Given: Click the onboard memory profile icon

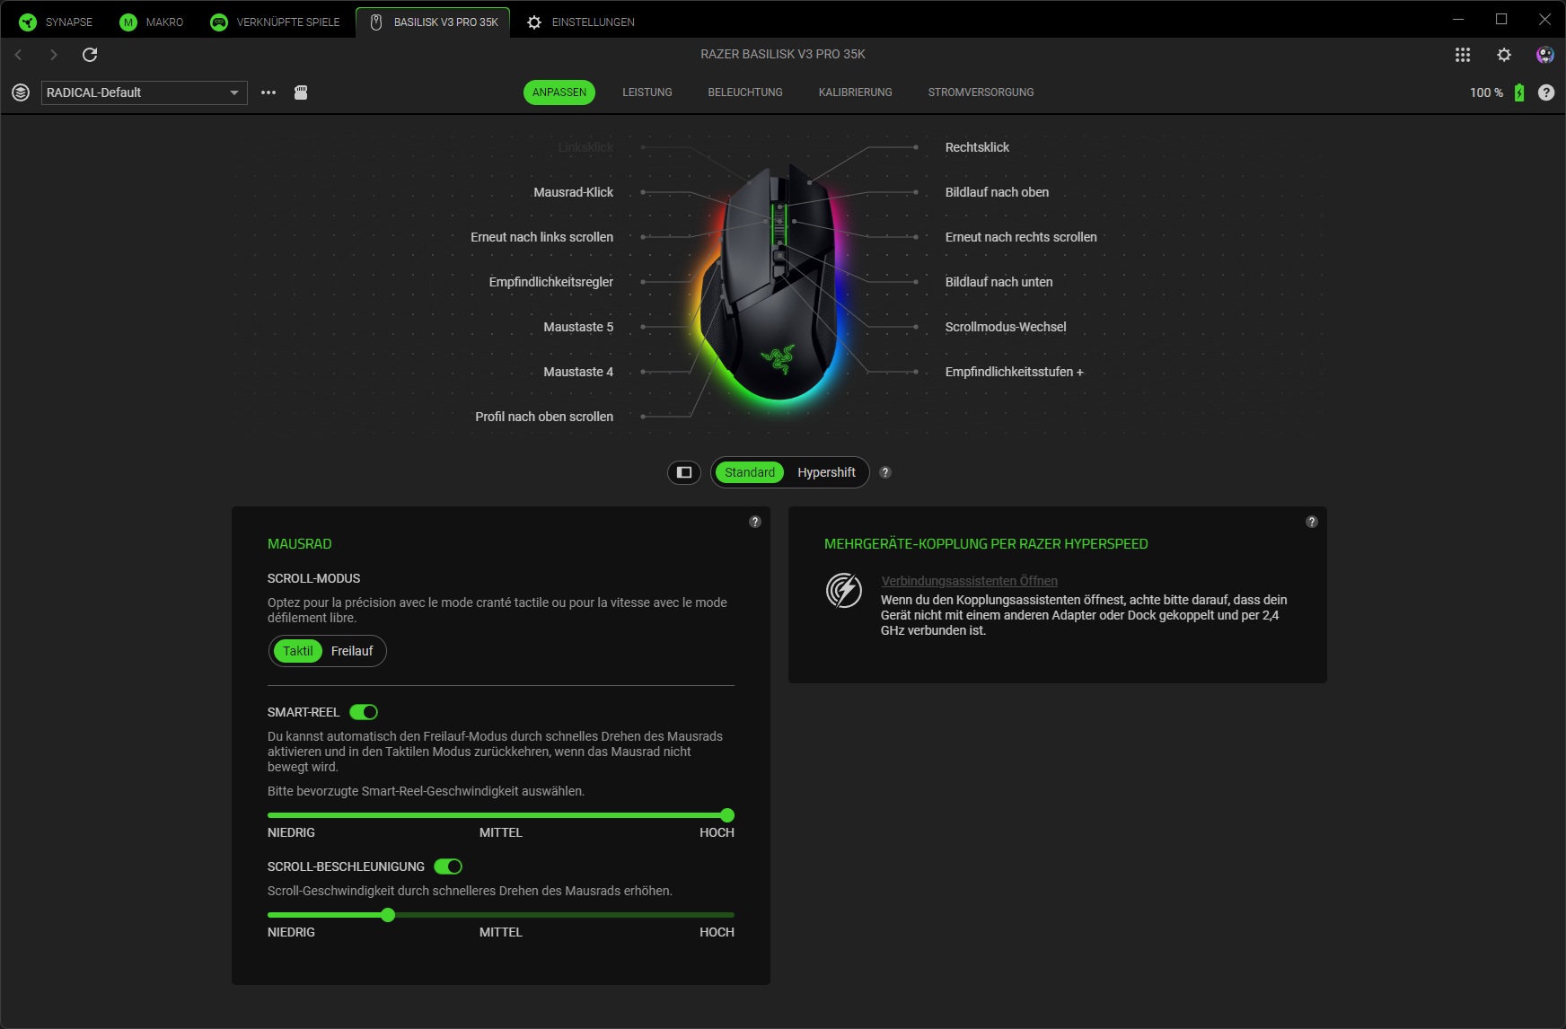Looking at the screenshot, I should pyautogui.click(x=301, y=92).
